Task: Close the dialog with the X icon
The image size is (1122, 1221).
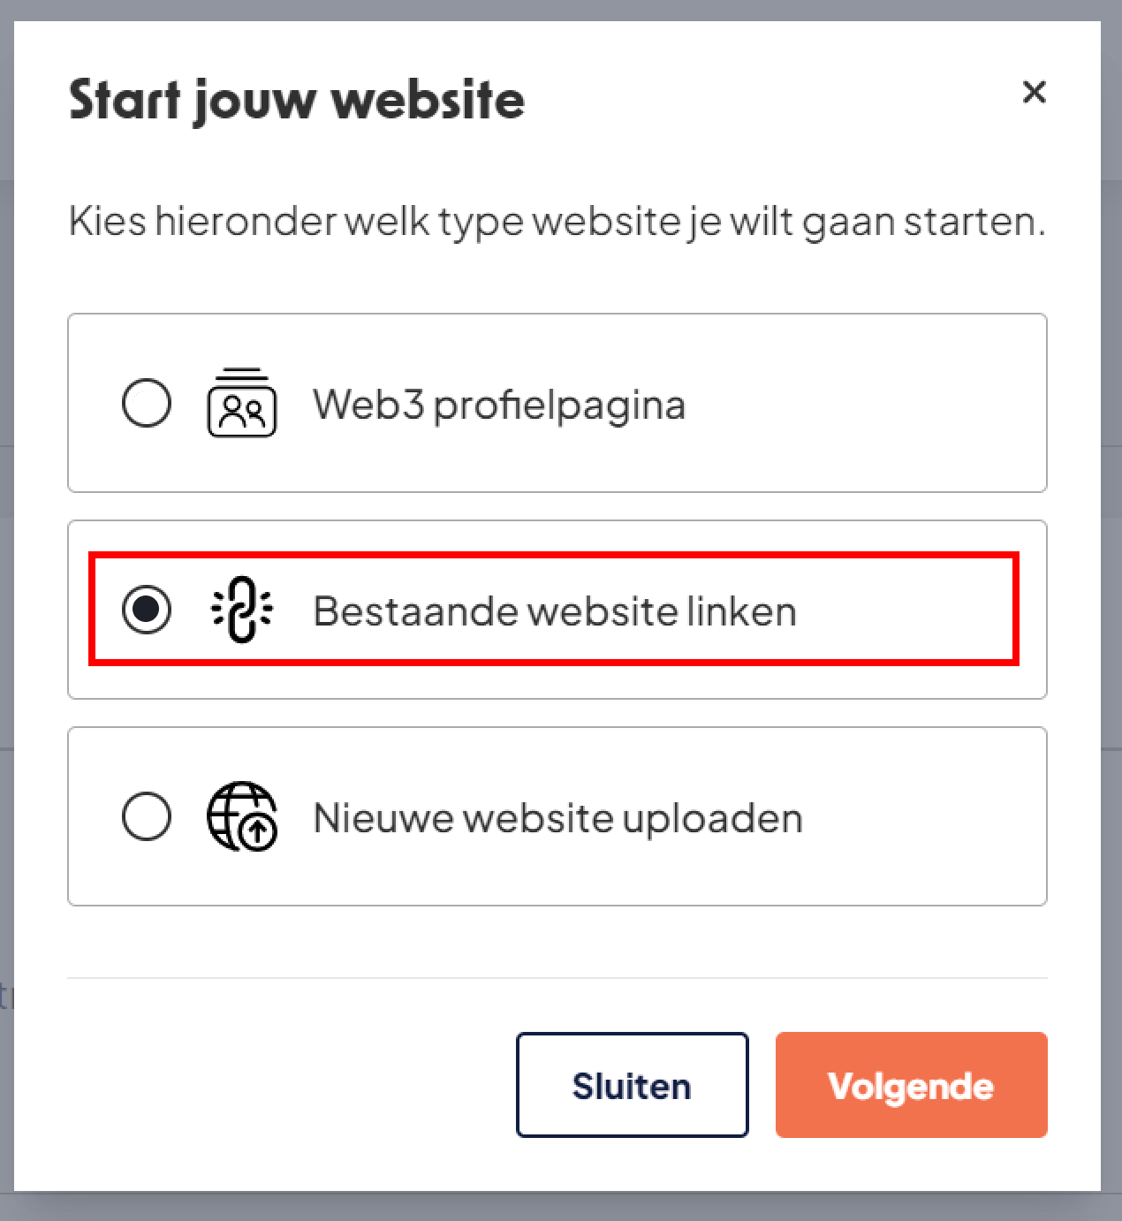Action: [x=1034, y=92]
